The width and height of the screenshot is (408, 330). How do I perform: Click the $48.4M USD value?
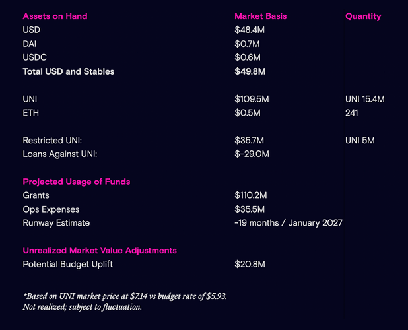click(250, 30)
